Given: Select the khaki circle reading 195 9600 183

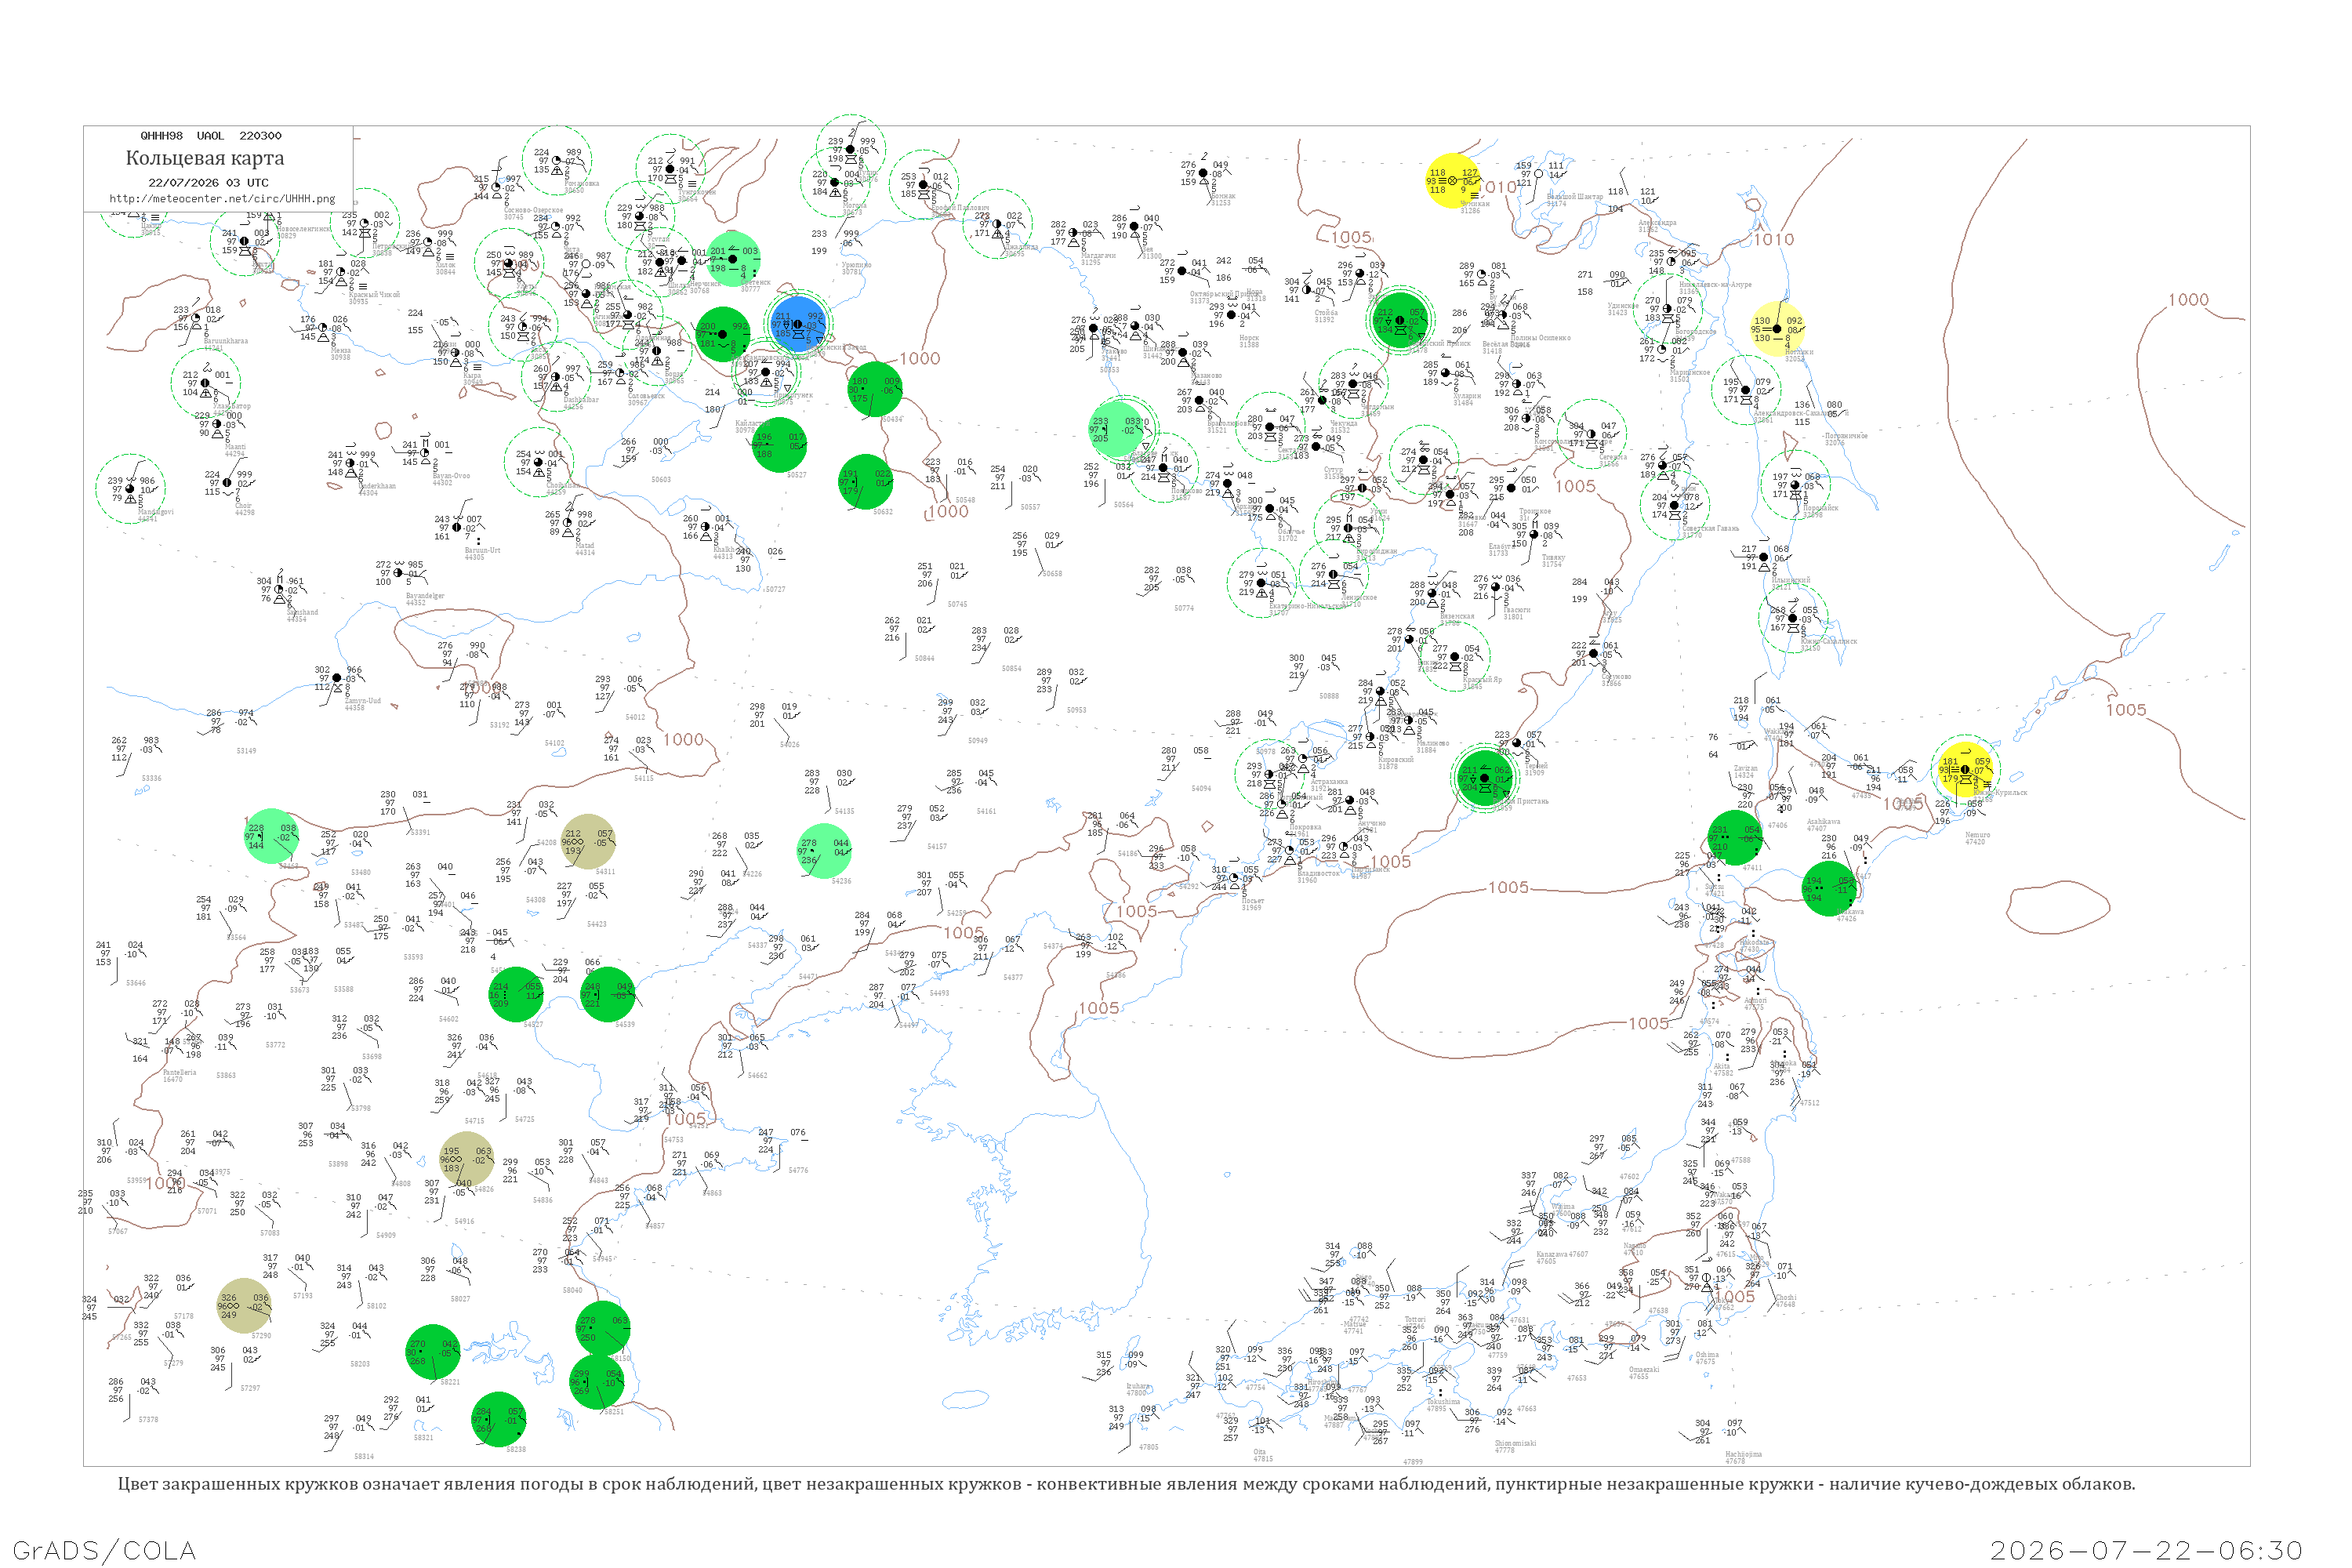Looking at the screenshot, I should 467,1159.
